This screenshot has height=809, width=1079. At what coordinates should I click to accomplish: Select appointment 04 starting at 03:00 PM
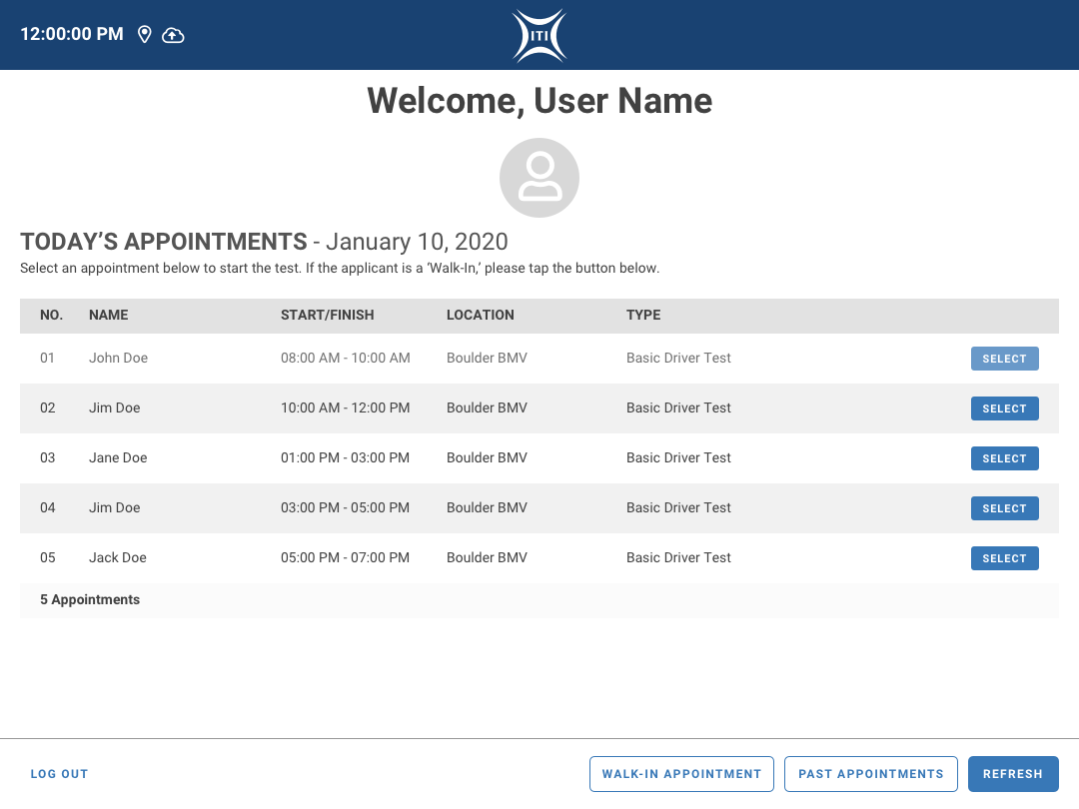pyautogui.click(x=1004, y=508)
